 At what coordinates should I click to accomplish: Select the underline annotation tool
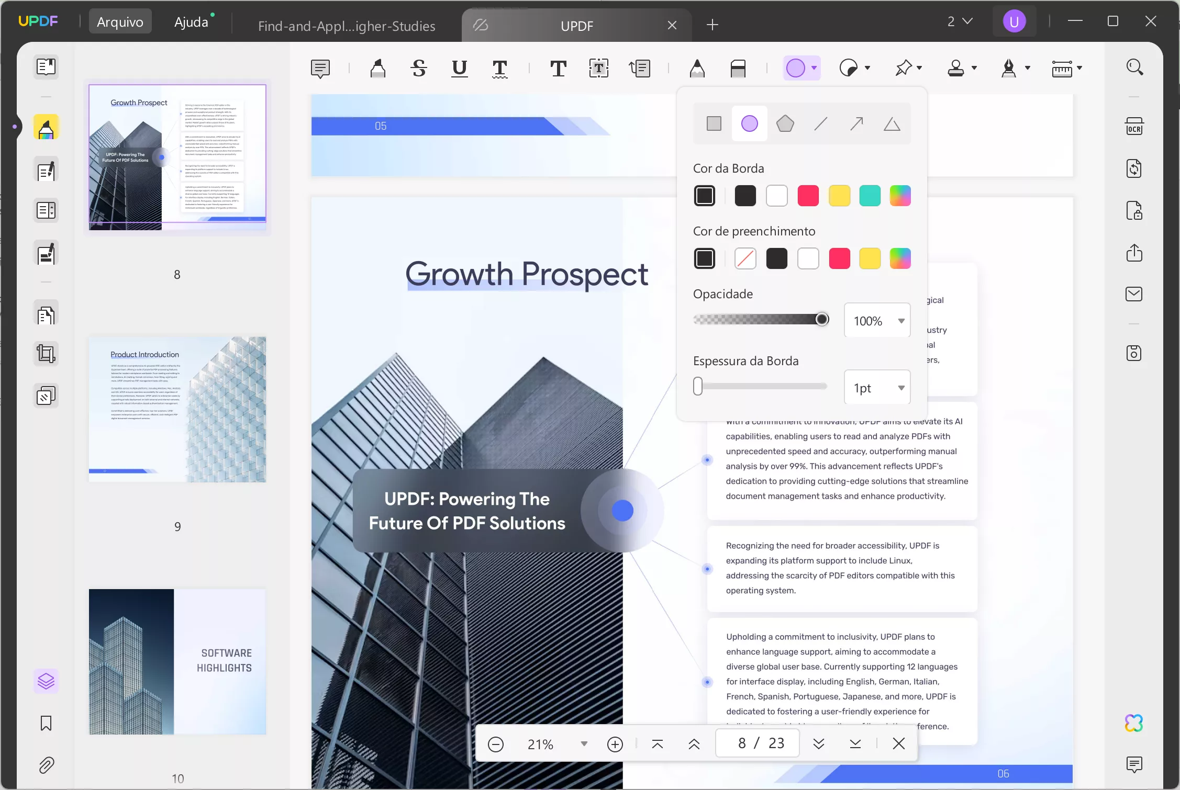(459, 69)
